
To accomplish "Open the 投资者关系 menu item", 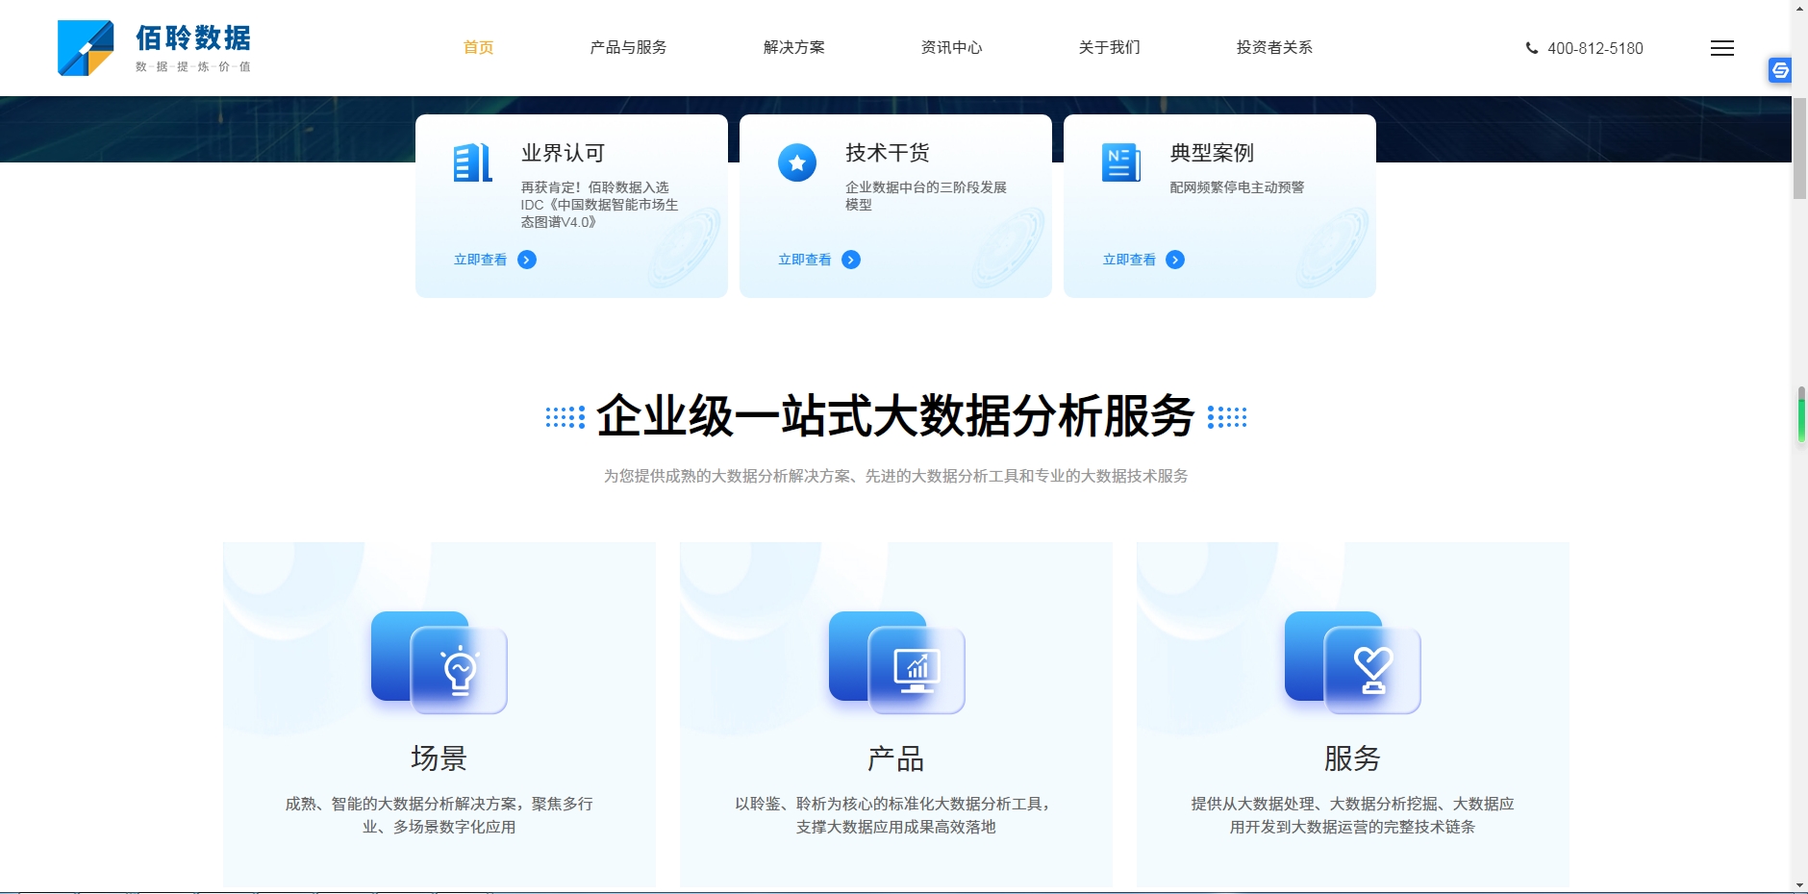I will coord(1274,47).
